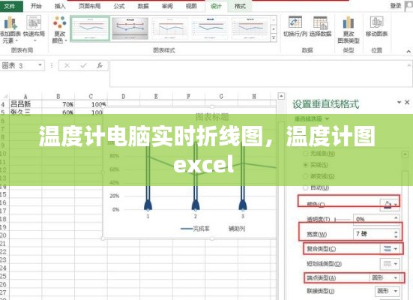Select the 无线条(N) radio option
Viewport: 413px width, 300px height.
(306, 154)
